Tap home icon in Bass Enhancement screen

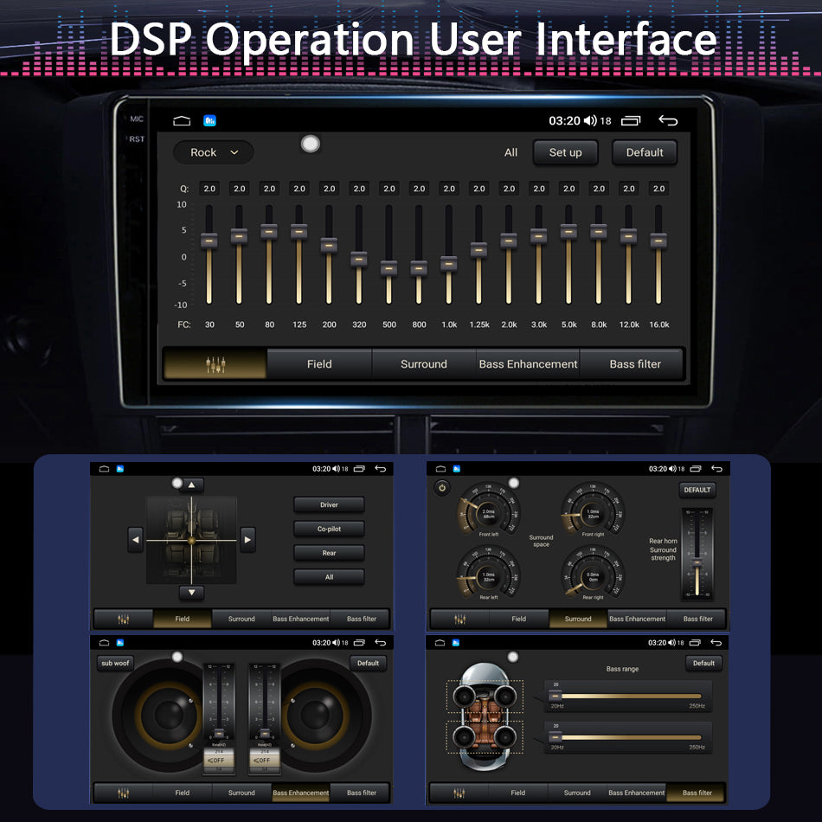tap(104, 643)
